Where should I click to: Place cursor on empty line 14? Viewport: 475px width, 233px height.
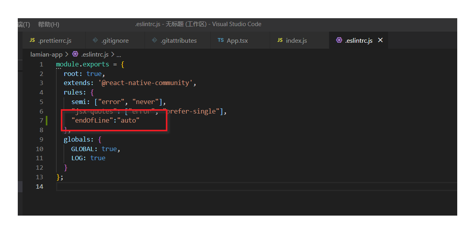pos(257,186)
